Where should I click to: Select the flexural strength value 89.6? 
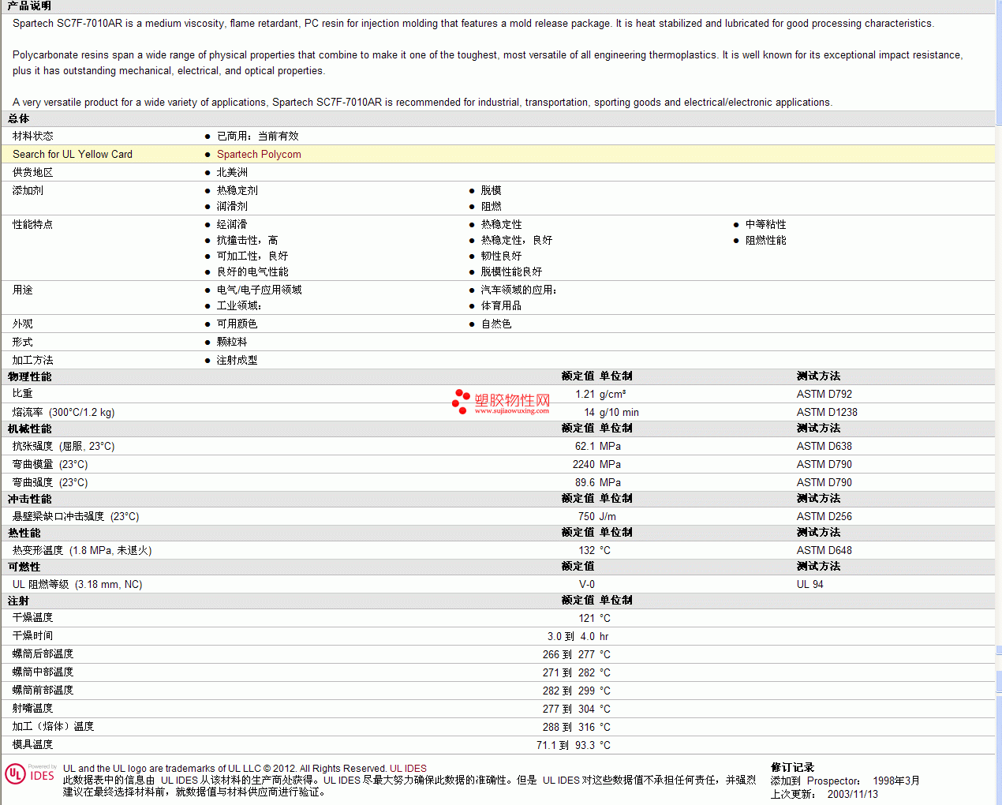(x=585, y=482)
